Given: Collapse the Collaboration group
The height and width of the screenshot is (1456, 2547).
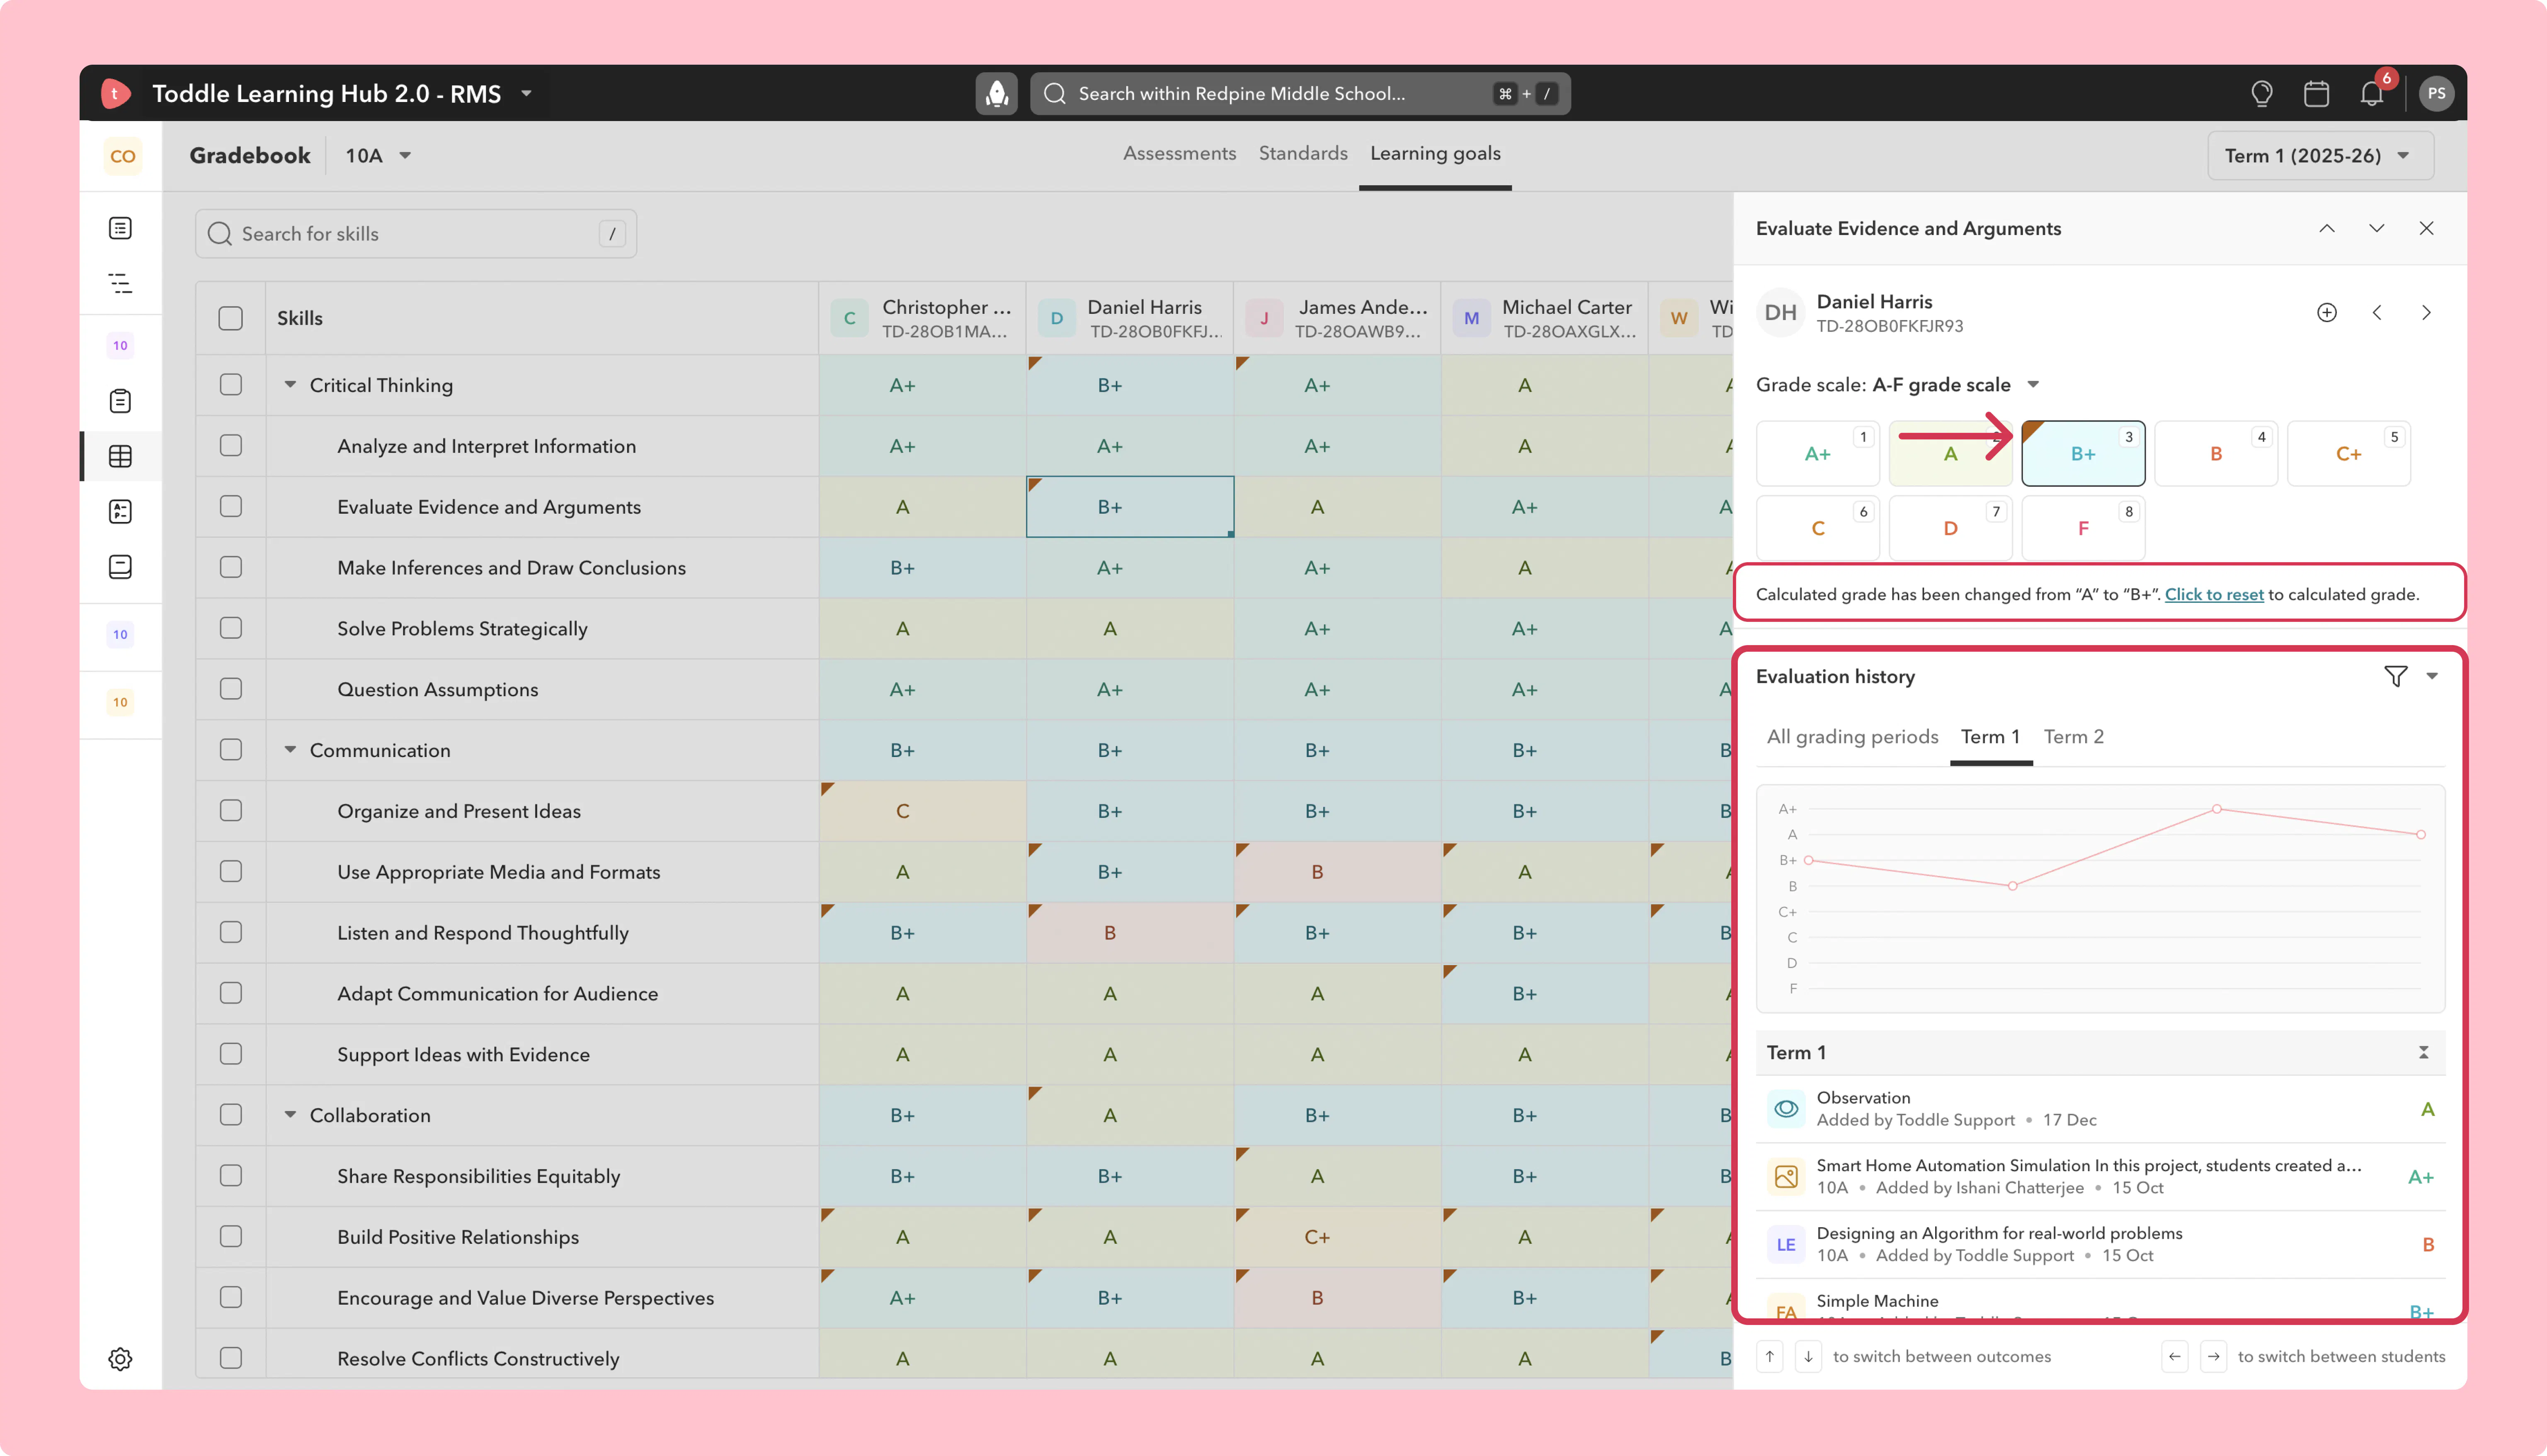Looking at the screenshot, I should 290,1115.
